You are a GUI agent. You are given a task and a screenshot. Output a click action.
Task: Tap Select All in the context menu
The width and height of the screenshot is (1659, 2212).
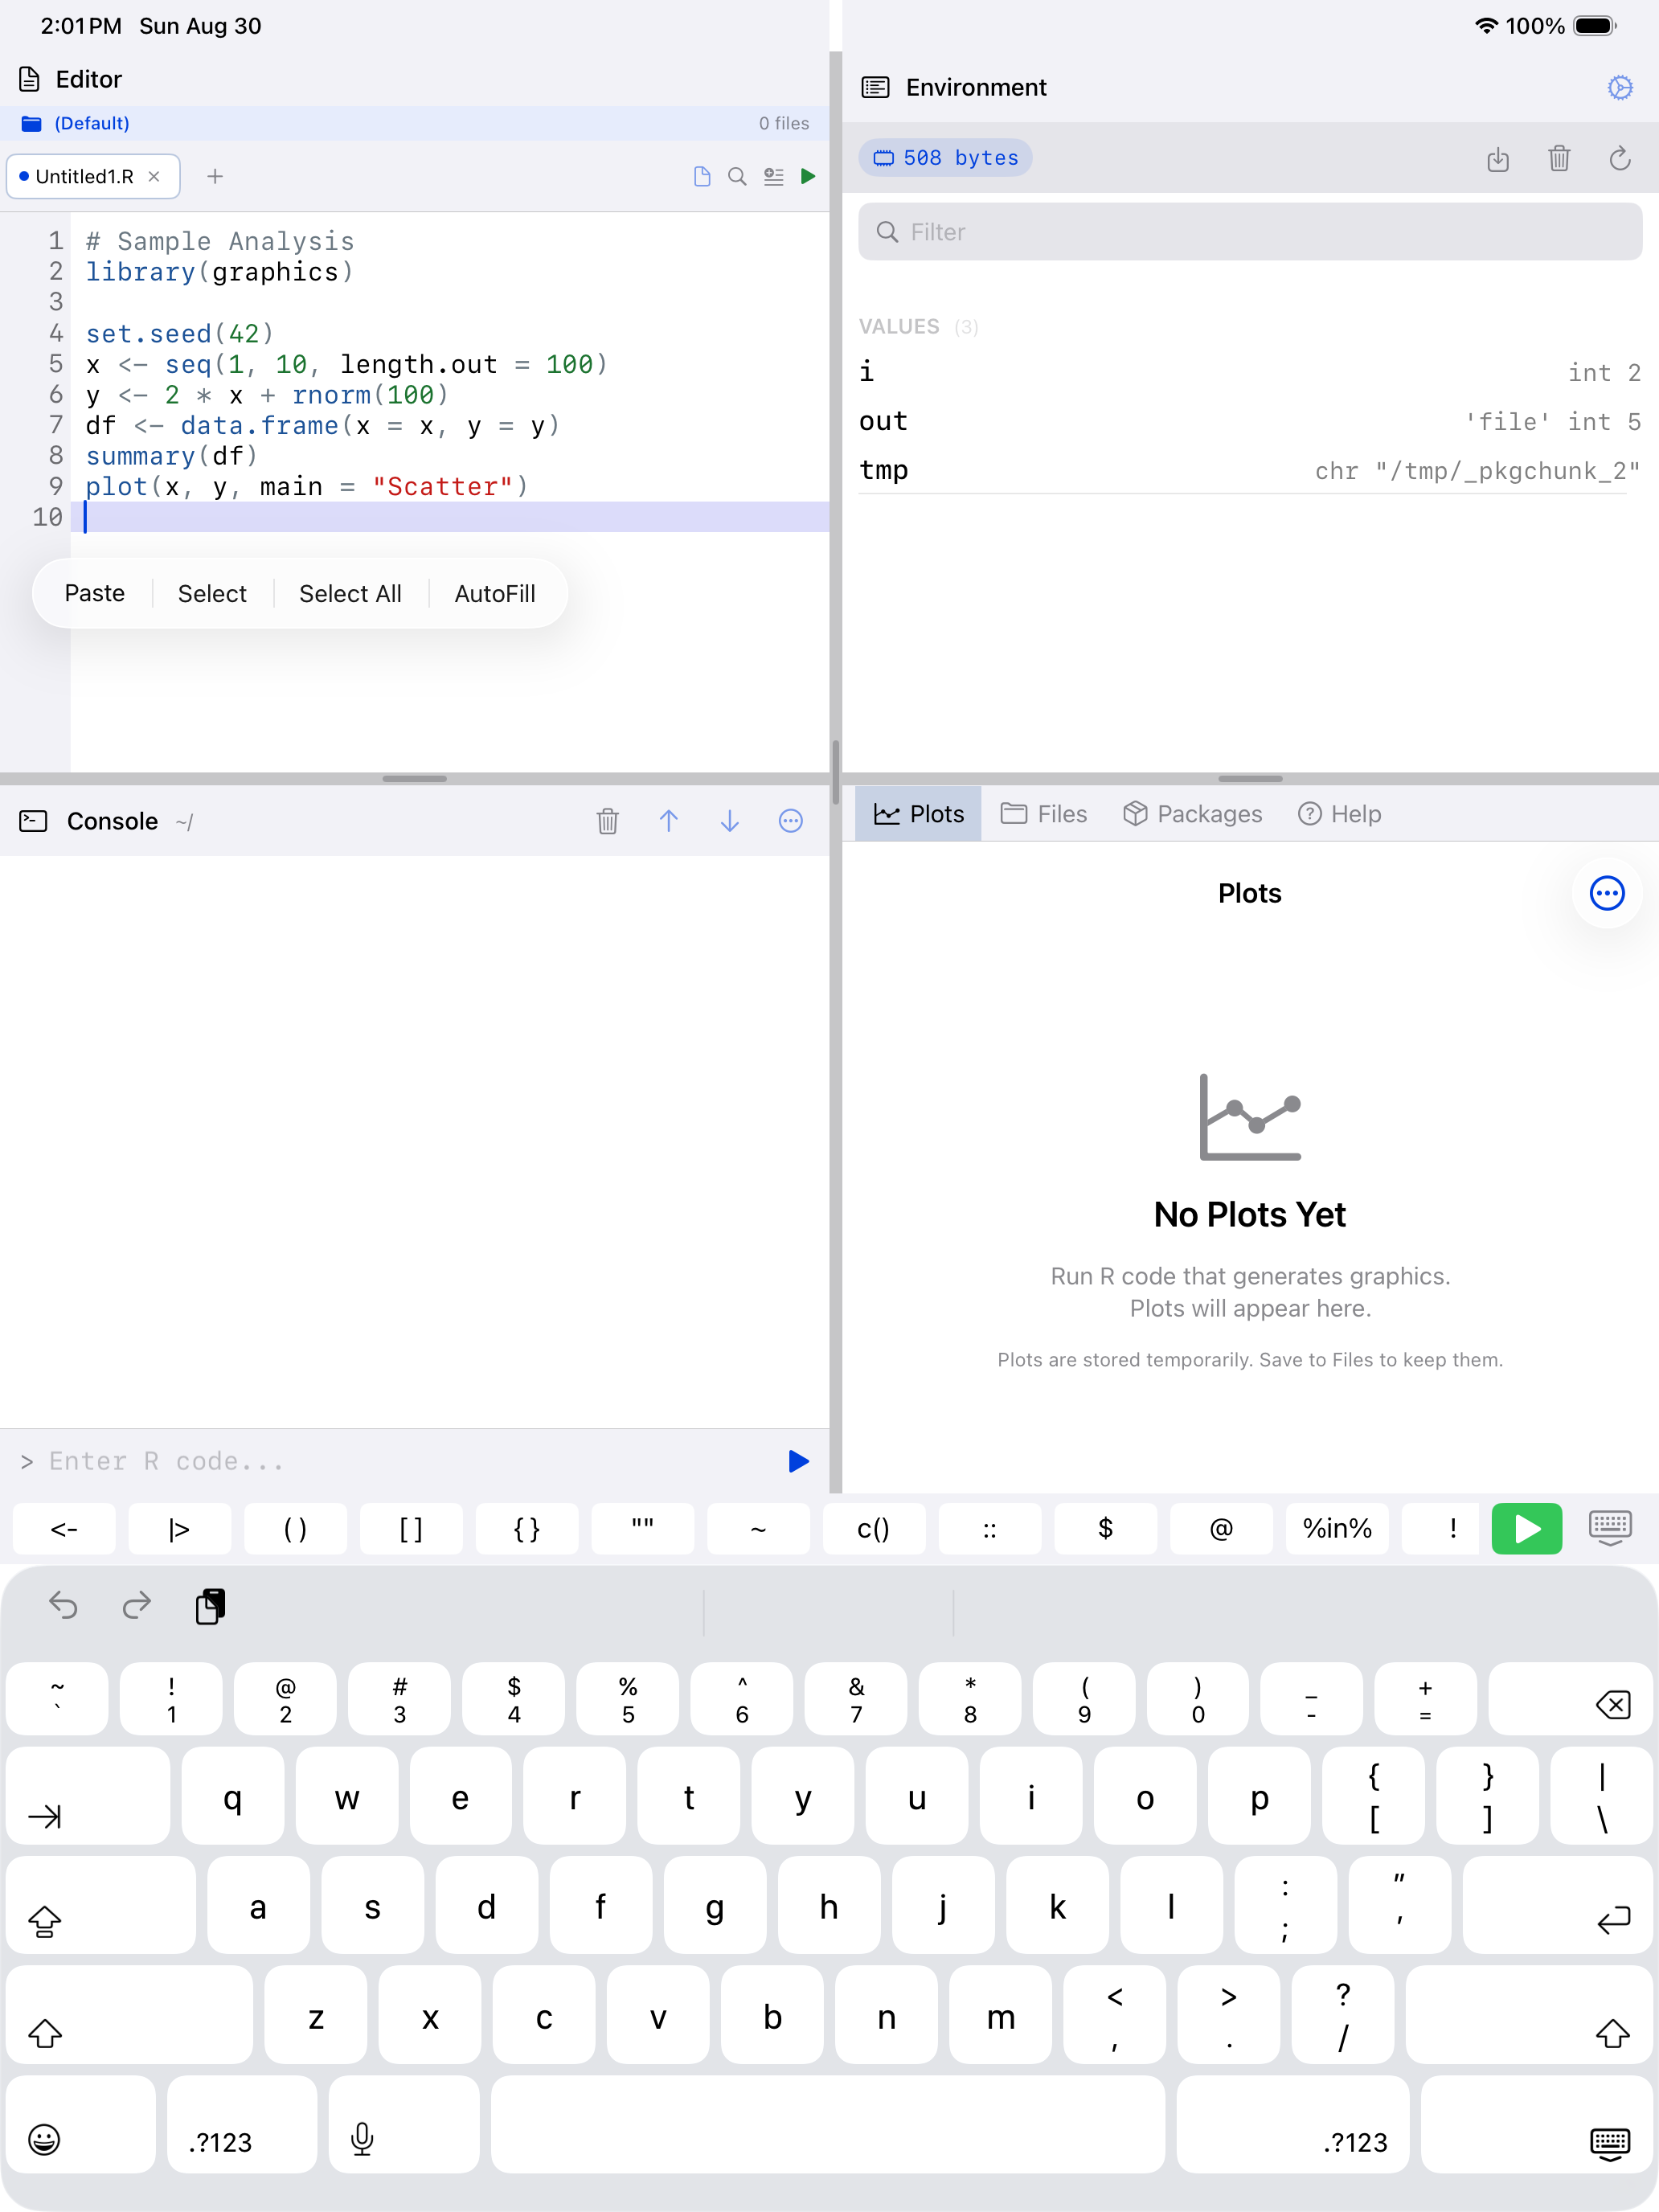point(350,593)
